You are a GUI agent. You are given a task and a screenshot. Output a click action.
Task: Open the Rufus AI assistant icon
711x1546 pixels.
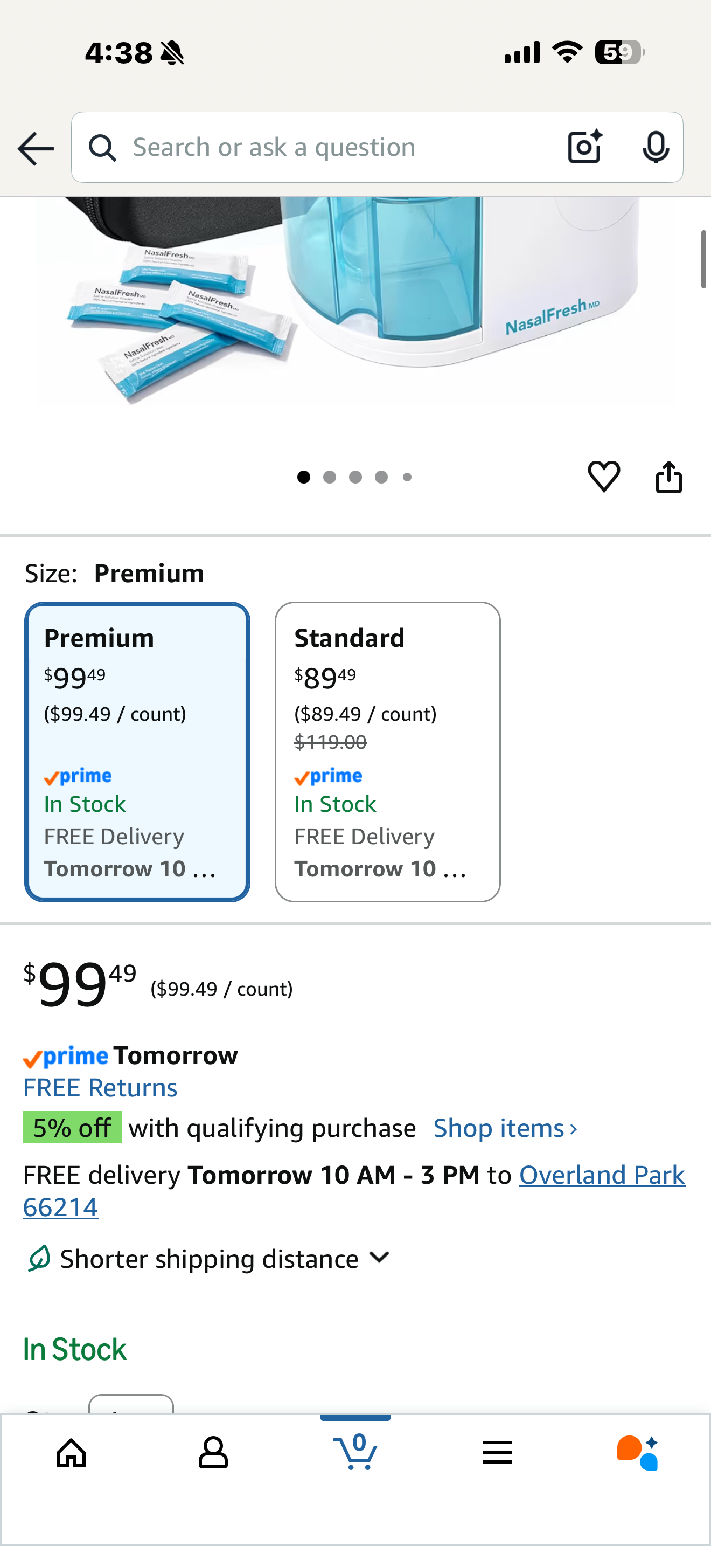(x=638, y=1452)
